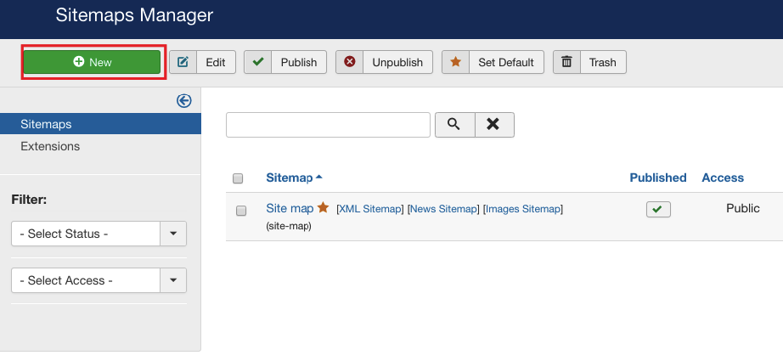Click the sitemap search input field
Image resolution: width=783 pixels, height=361 pixels.
coord(328,124)
